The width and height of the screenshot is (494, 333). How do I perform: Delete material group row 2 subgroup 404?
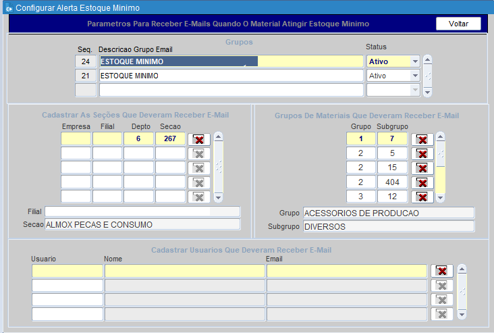(x=422, y=182)
